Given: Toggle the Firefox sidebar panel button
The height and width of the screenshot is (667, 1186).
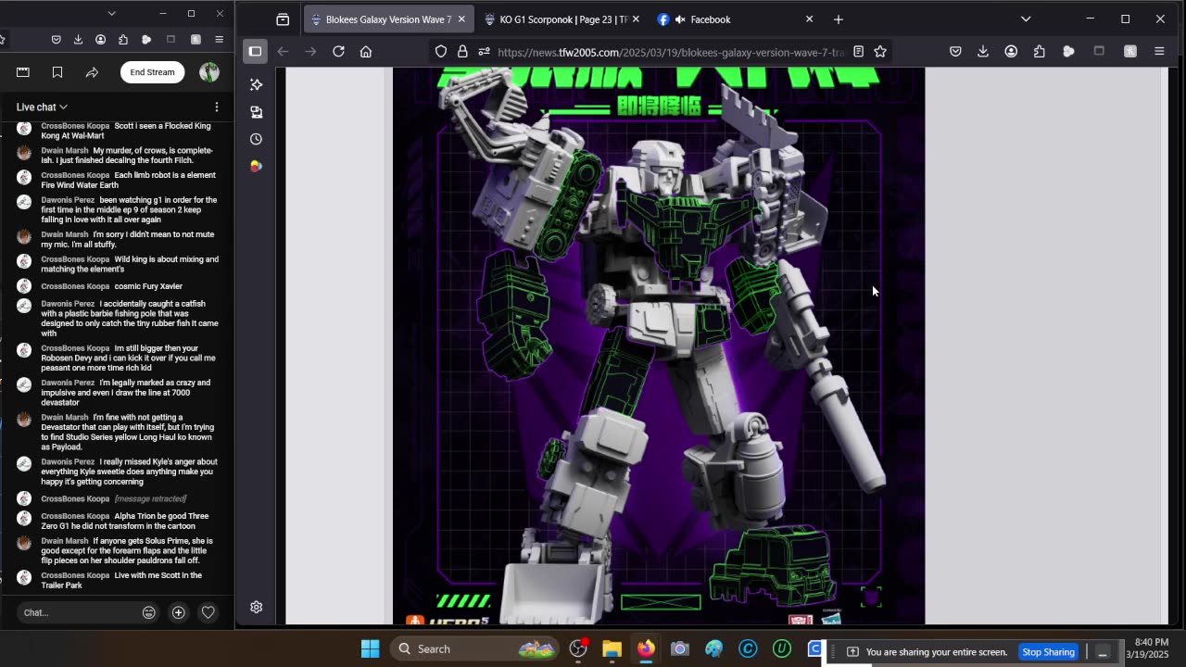Looking at the screenshot, I should point(255,52).
